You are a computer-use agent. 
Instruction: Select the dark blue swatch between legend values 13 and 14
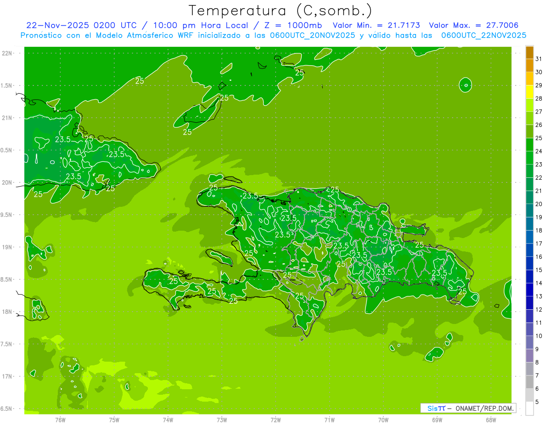pyautogui.click(x=529, y=290)
